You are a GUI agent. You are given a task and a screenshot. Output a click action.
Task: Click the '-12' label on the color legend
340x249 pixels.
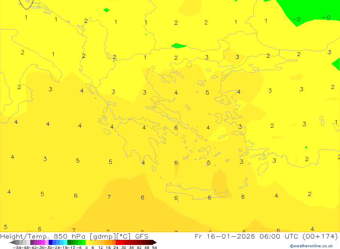tap(71, 248)
